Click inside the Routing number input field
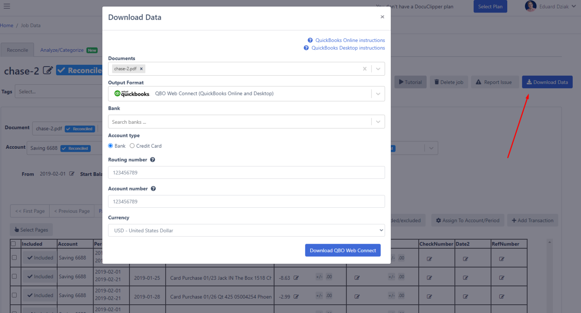581x313 pixels. tap(246, 173)
